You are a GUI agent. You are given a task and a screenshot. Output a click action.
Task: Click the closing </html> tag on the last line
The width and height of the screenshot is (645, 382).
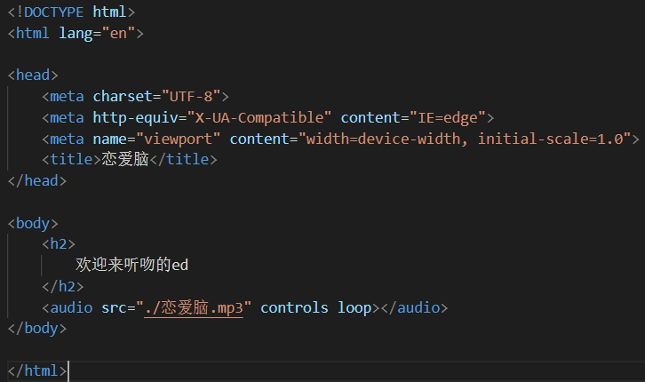coord(36,370)
